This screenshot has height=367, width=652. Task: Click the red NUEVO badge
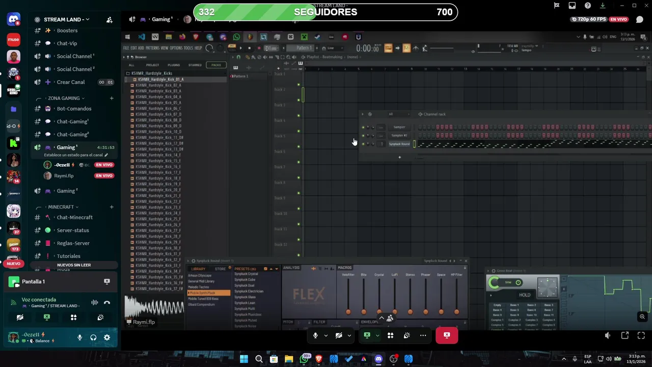coord(14,264)
